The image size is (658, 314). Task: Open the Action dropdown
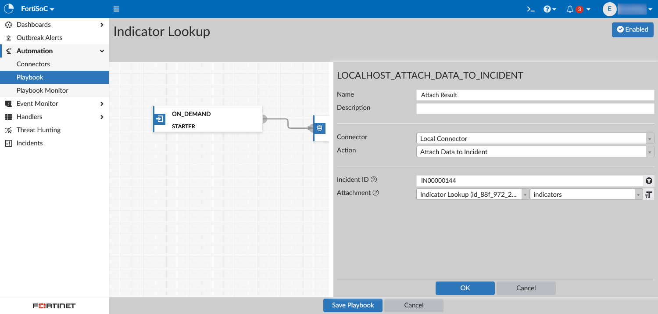coord(534,152)
